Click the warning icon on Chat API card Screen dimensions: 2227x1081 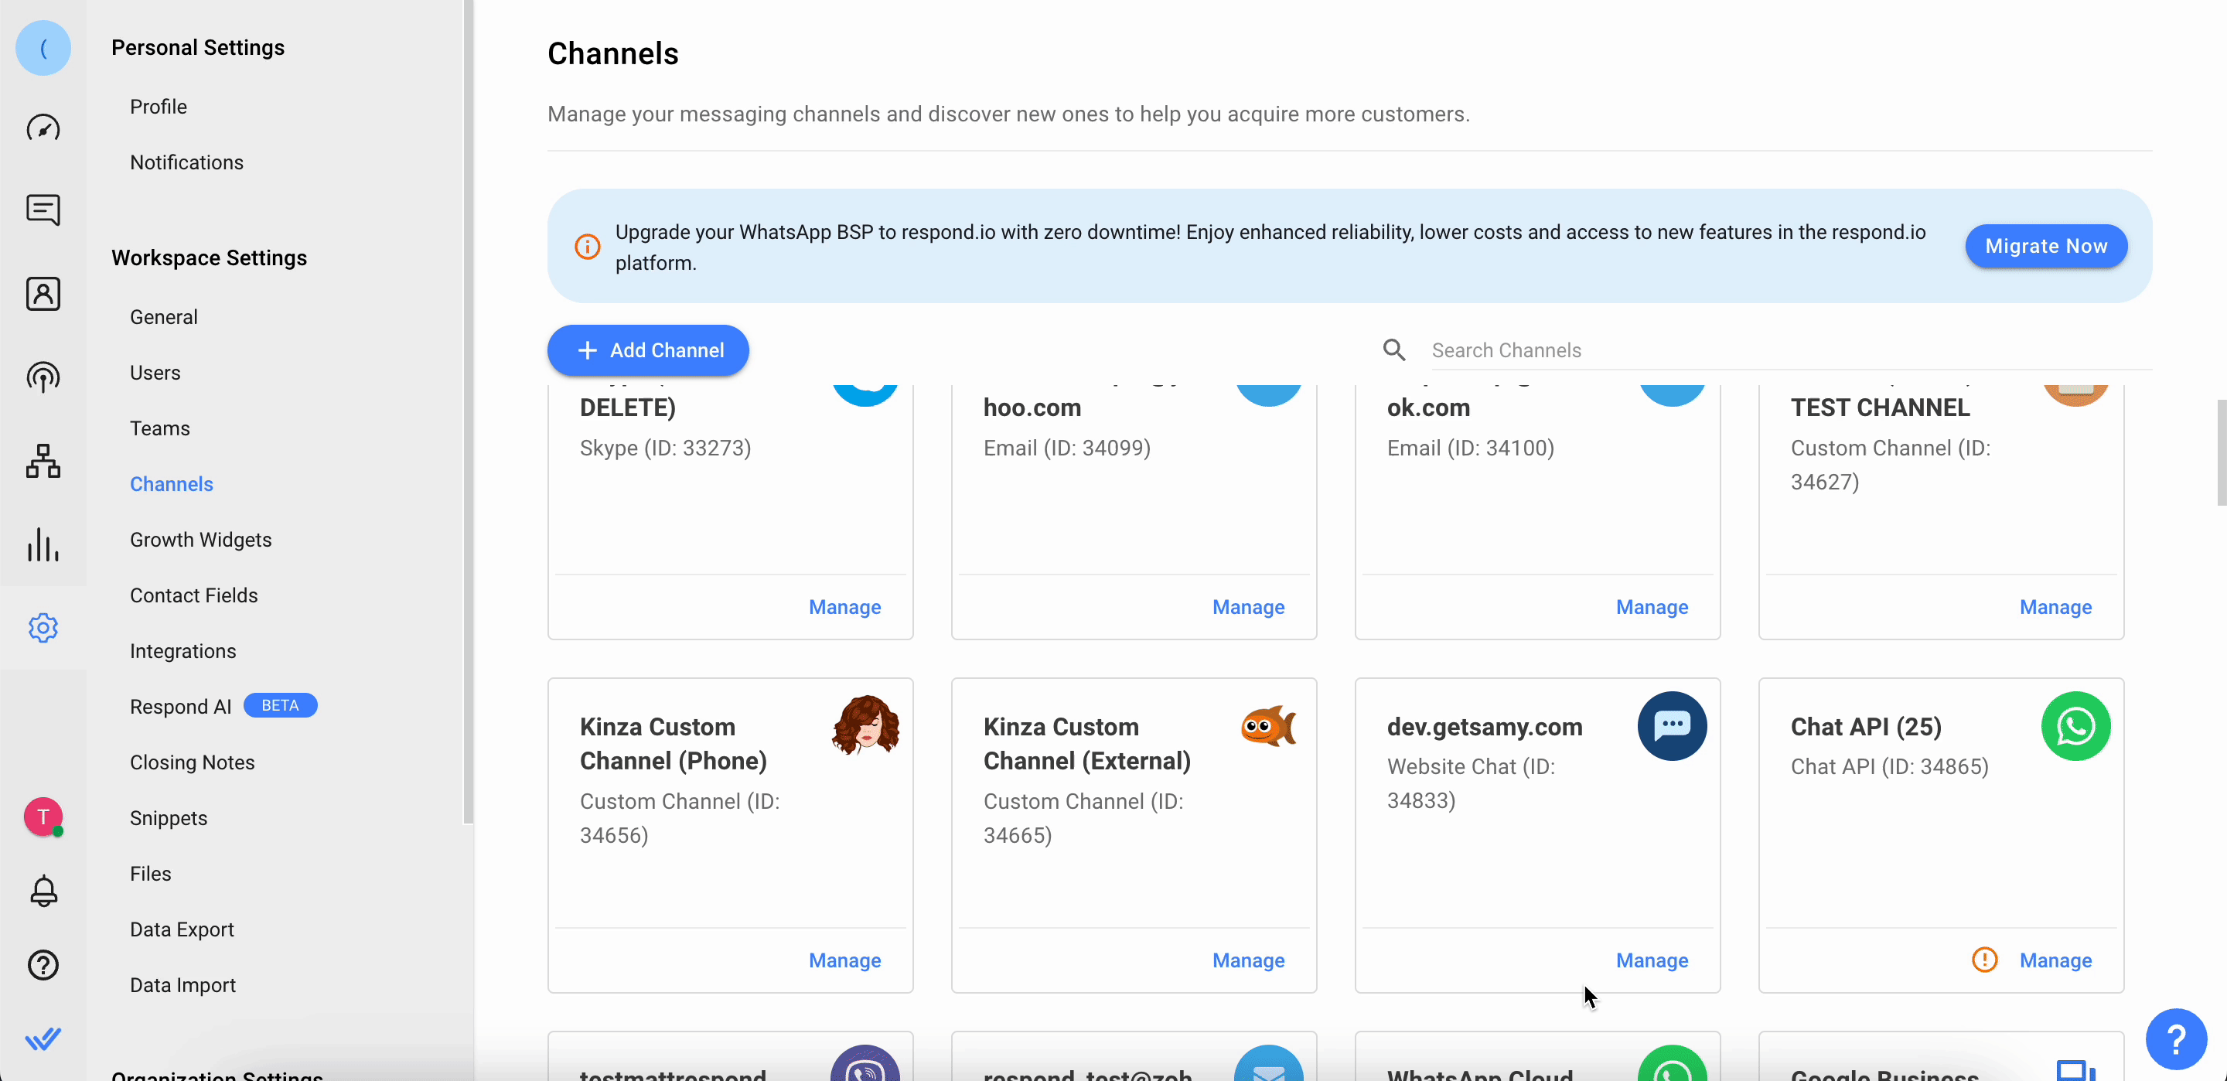pos(1984,959)
